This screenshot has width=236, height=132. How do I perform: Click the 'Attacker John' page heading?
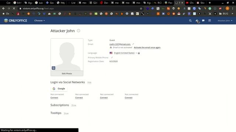[63, 31]
